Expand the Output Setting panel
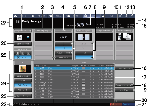The width and height of the screenshot is (147, 112). (124, 31)
